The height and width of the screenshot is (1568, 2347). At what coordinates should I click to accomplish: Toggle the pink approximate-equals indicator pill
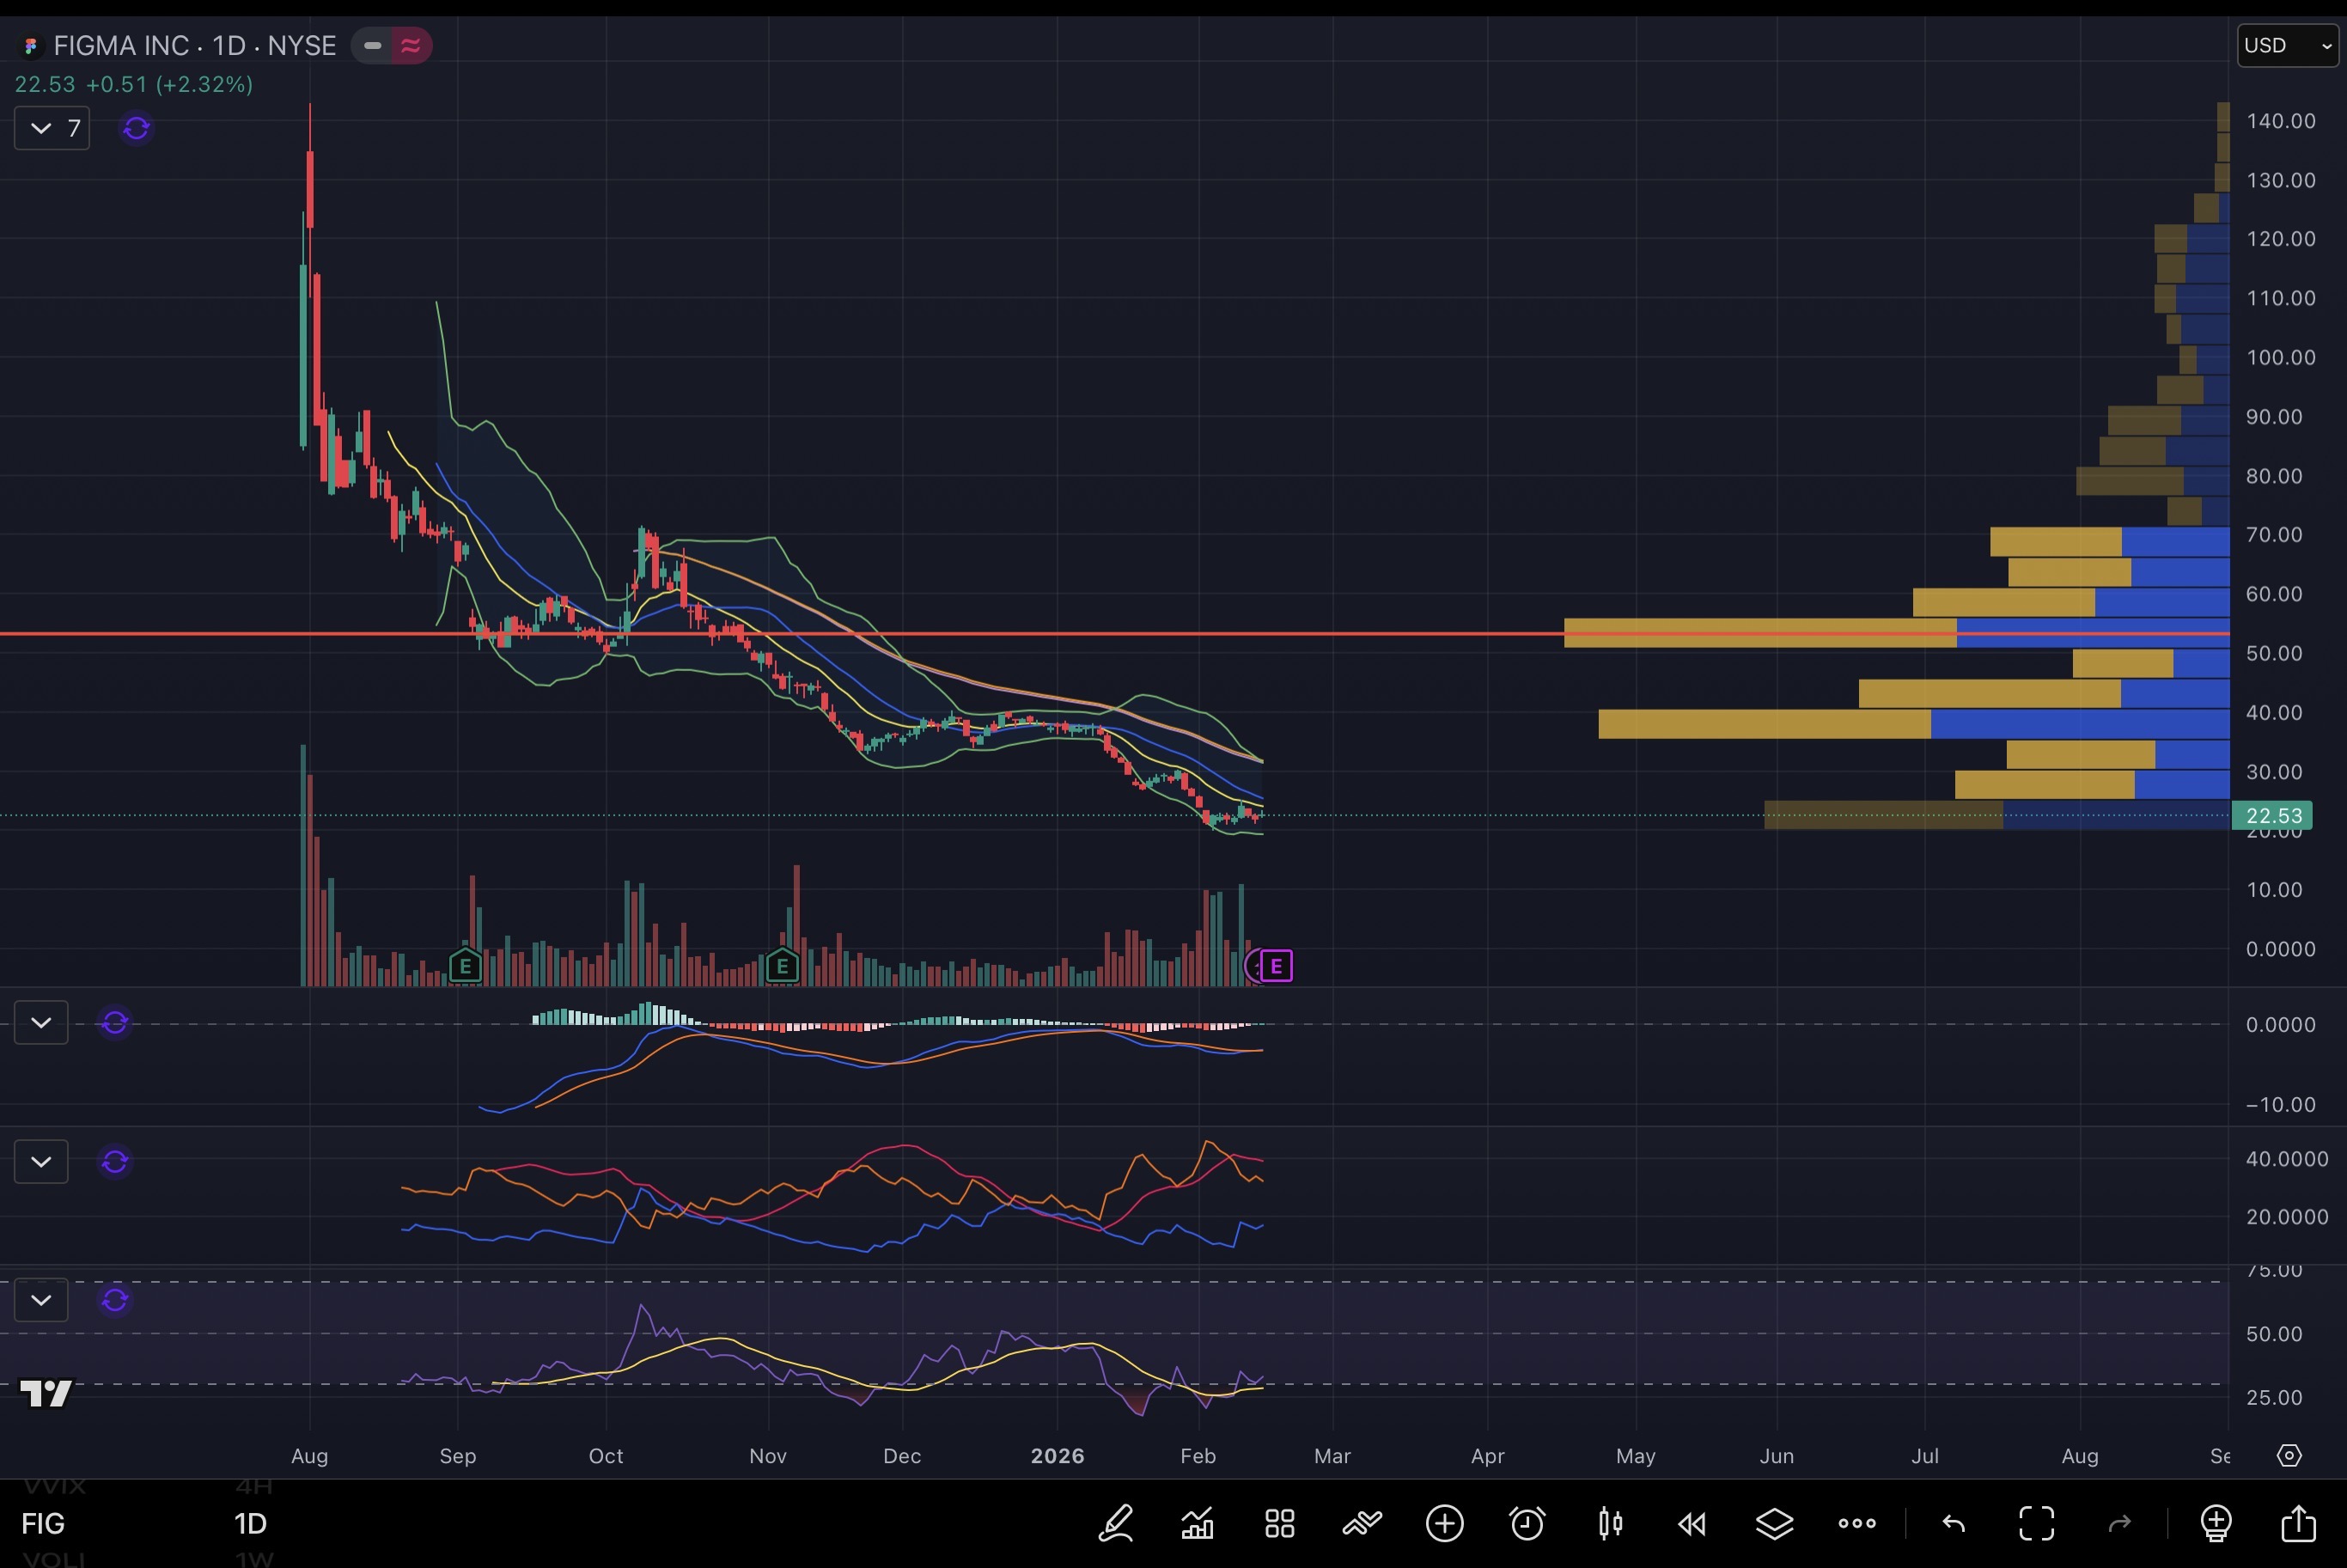411,45
